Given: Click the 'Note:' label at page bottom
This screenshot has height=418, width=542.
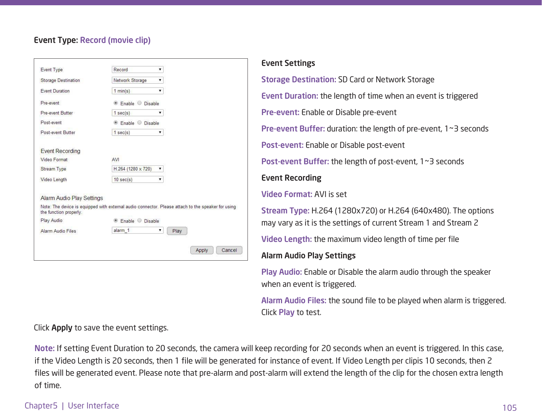Looking at the screenshot, I should (x=45, y=348).
